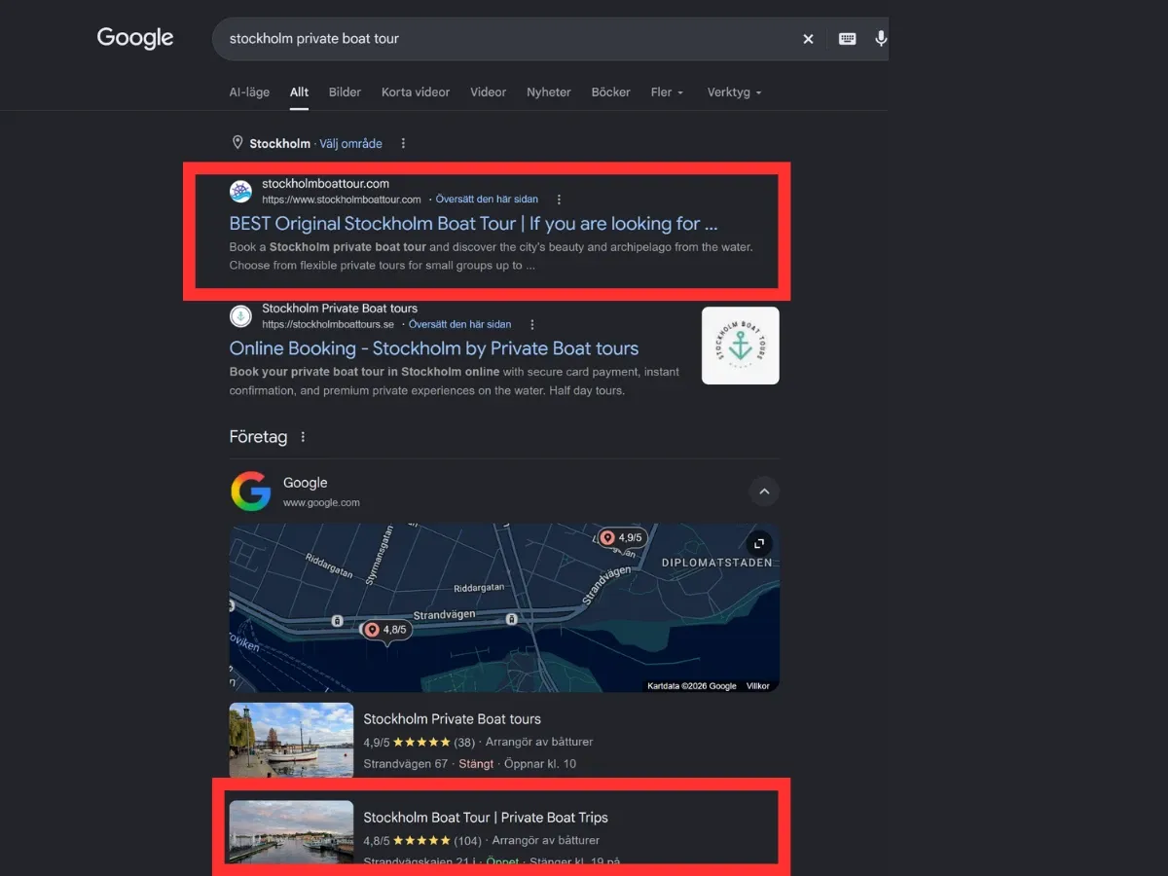Open the Böcker tab
Screen dimensions: 1168x876
click(611, 92)
